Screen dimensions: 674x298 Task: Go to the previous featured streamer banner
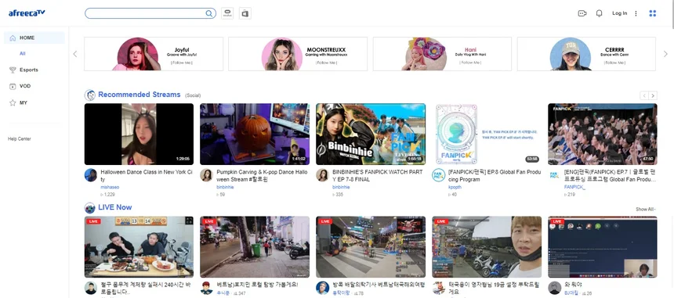click(x=75, y=54)
